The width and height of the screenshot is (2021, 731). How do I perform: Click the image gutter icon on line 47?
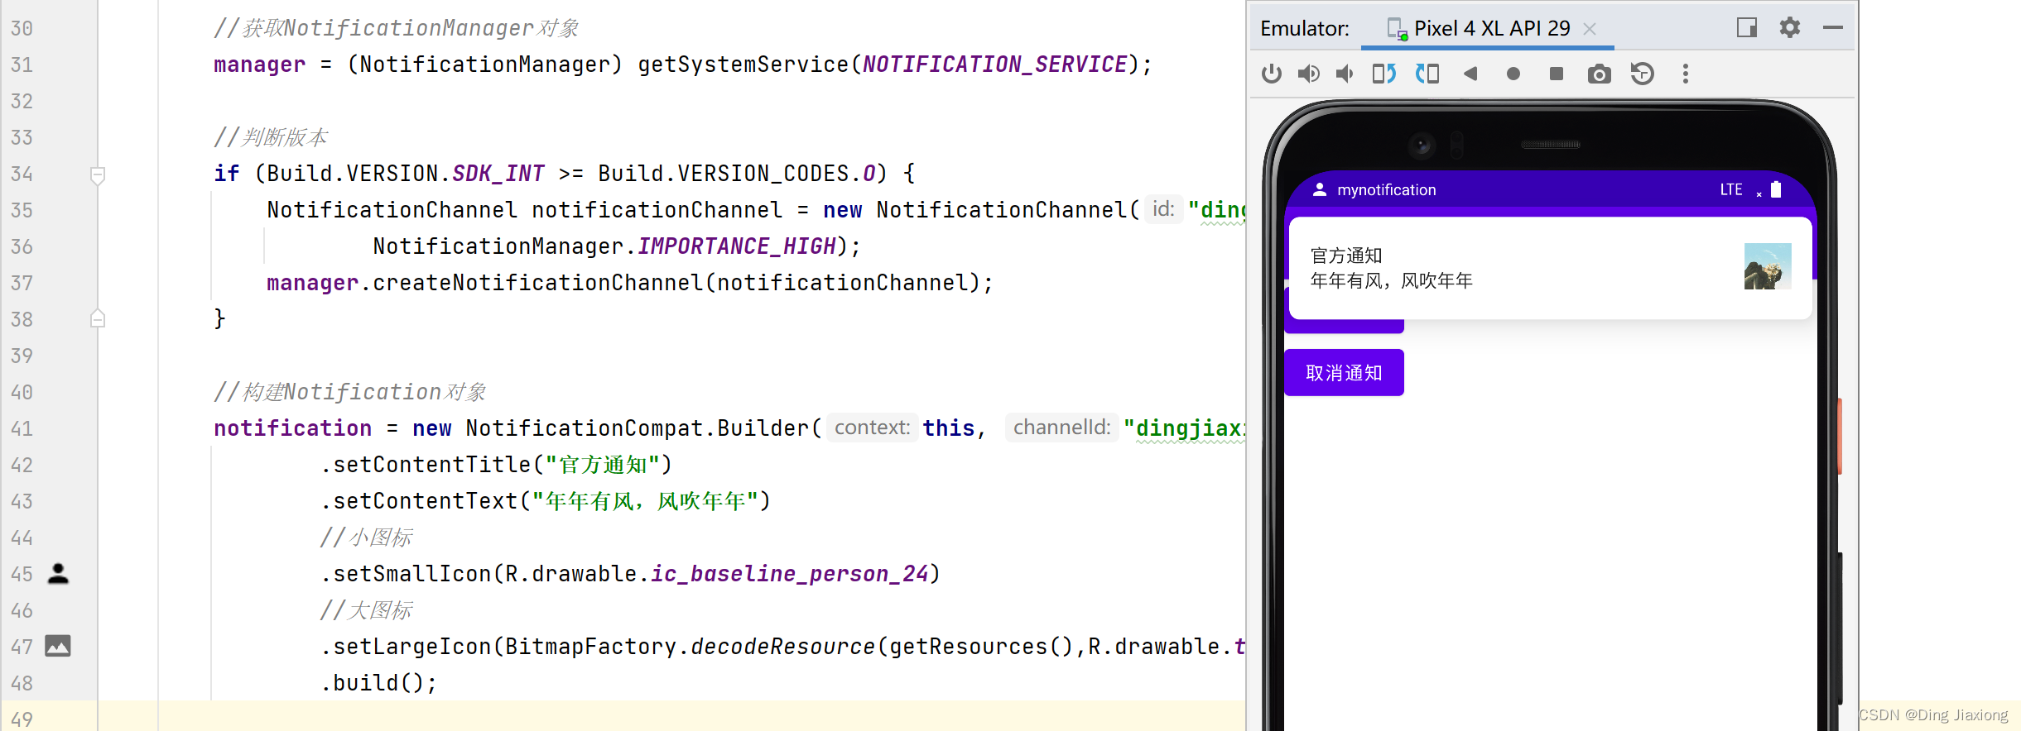pyautogui.click(x=58, y=646)
